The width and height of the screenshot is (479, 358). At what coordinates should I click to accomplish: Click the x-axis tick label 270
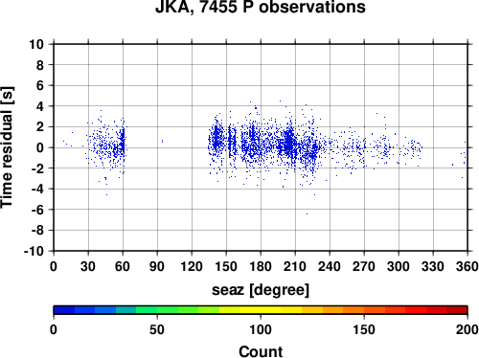364,266
